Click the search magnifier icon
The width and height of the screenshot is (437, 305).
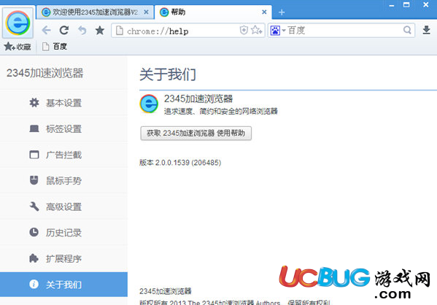pyautogui.click(x=407, y=30)
